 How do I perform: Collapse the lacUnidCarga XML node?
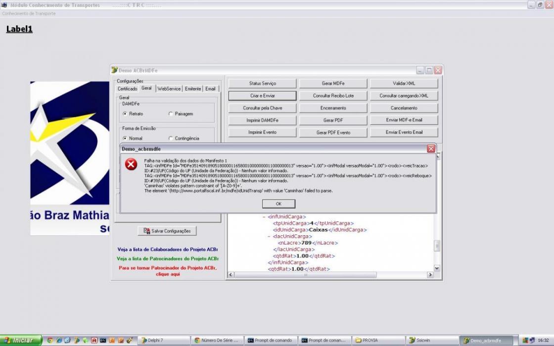(269, 236)
